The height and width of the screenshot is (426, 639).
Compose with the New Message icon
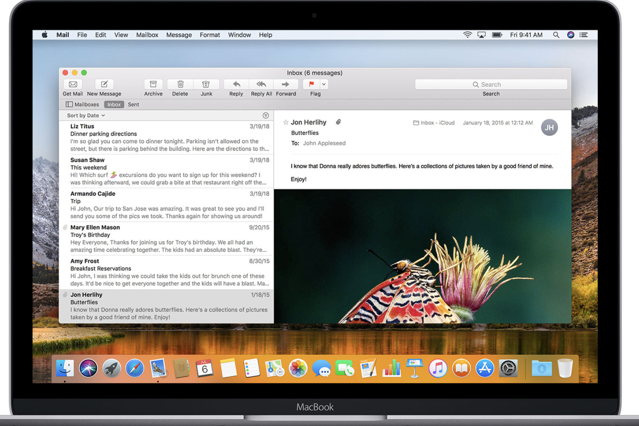[104, 84]
